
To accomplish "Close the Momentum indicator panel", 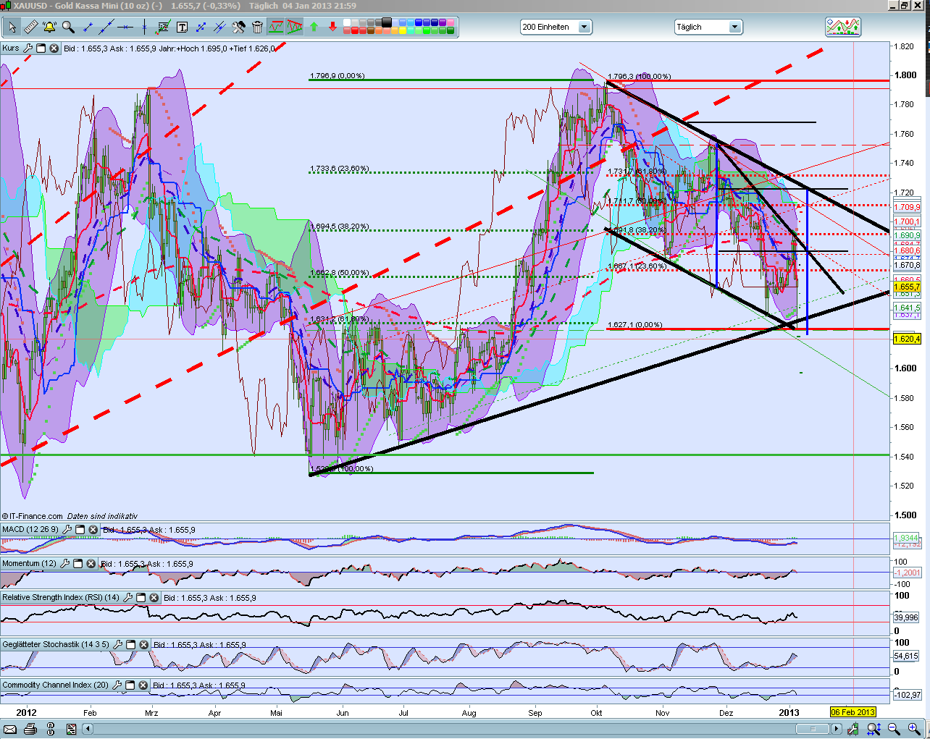I will (91, 564).
